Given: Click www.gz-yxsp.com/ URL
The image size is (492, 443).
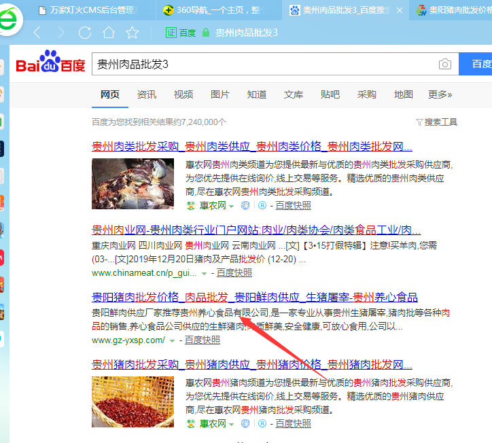Looking at the screenshot, I should 128,340.
